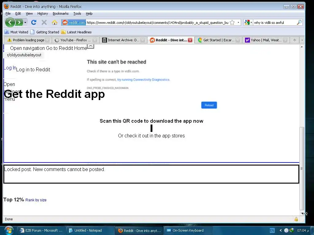
Task: Click the vertical scrollbar up arrow
Action: 302,47
